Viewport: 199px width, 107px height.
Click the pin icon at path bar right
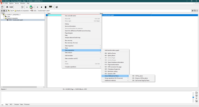192,11
